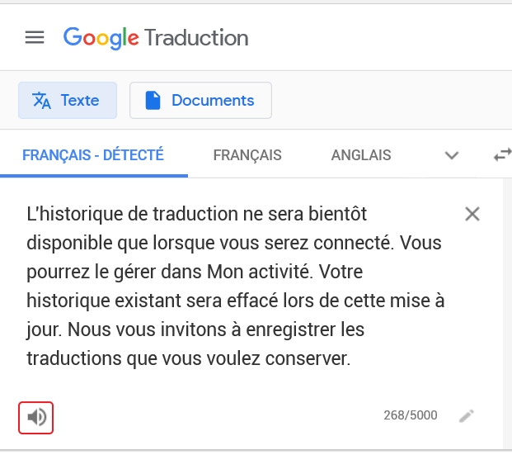The width and height of the screenshot is (512, 455).
Task: Click the colorful Google logo
Action: [101, 38]
